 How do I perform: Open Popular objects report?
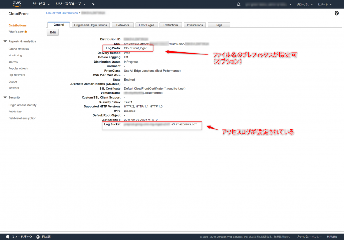coord(19,68)
